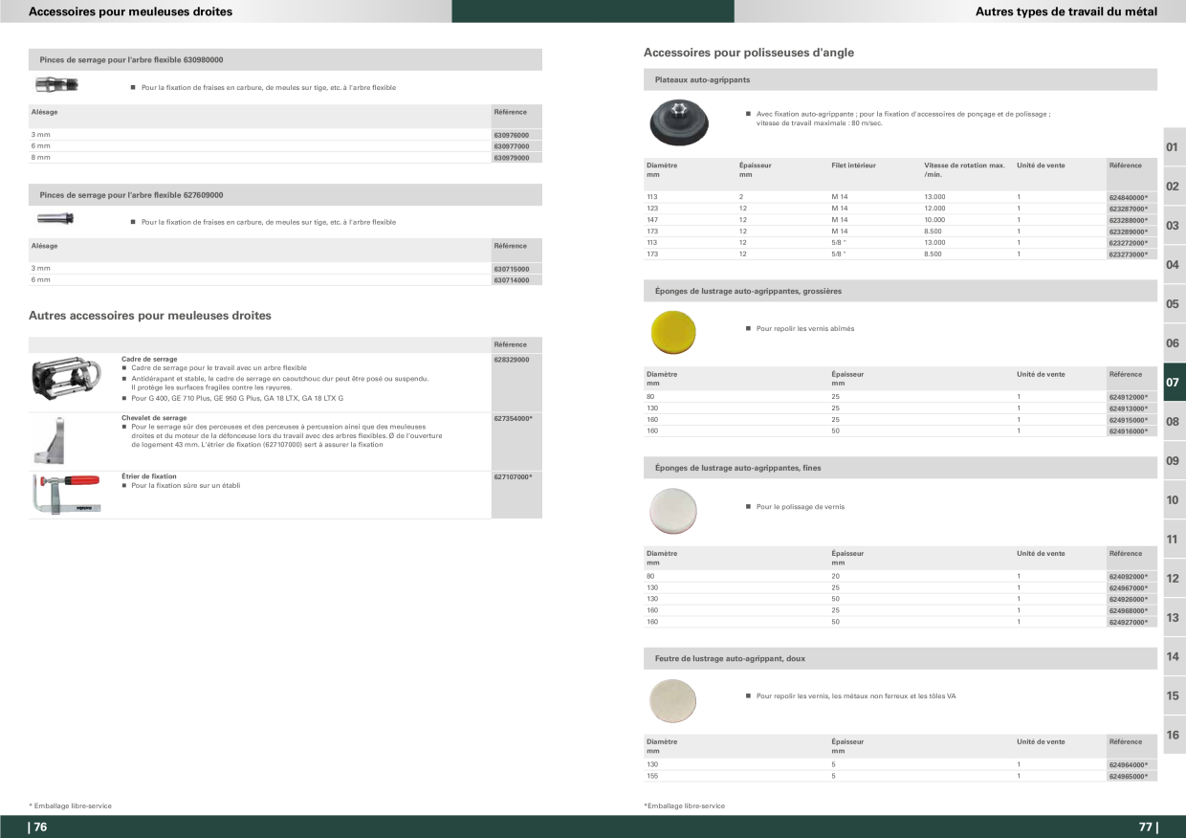Screen dimensions: 1186x838
Task: Click the Étrier de fixation clamp image
Action: coord(65,495)
